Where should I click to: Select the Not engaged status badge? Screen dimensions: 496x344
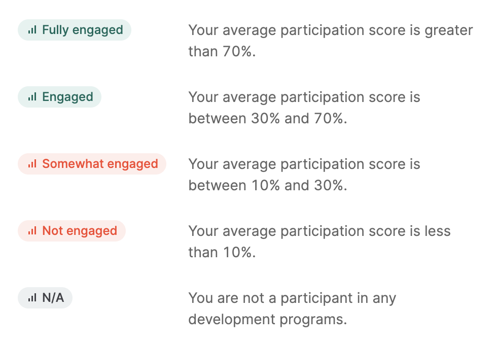(x=72, y=231)
